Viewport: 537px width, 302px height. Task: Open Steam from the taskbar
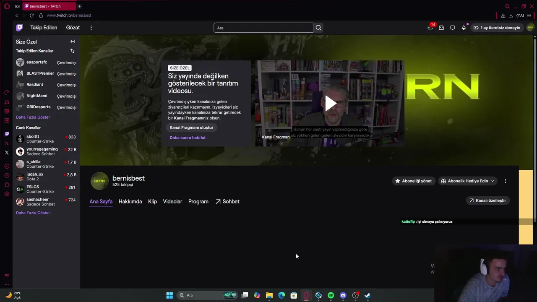click(x=368, y=295)
